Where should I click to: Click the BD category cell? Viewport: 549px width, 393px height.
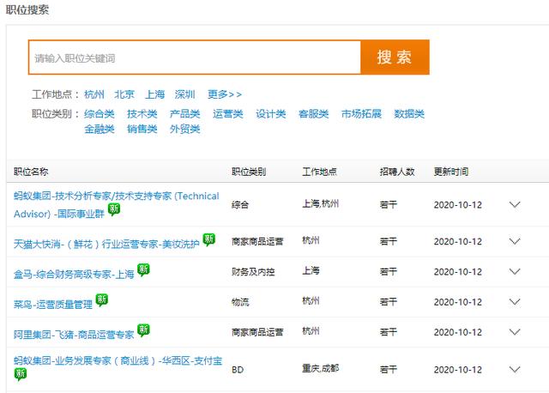point(238,370)
